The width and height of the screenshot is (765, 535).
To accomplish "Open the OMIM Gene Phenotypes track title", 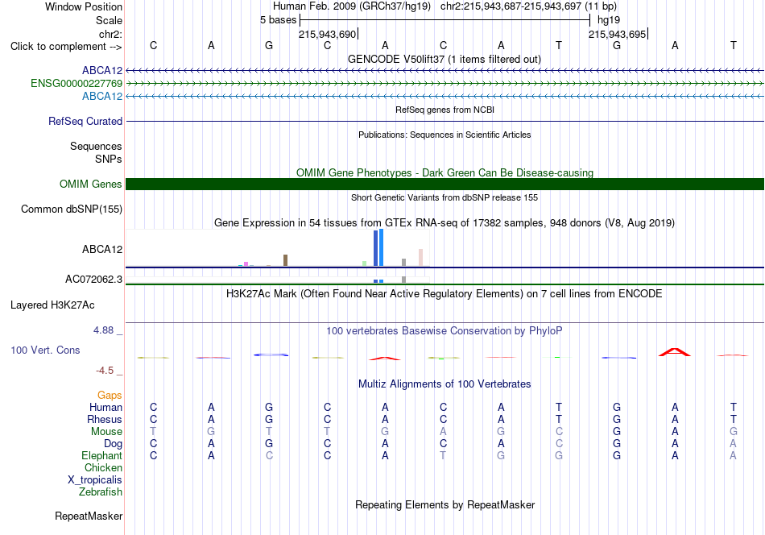I will tap(445, 172).
